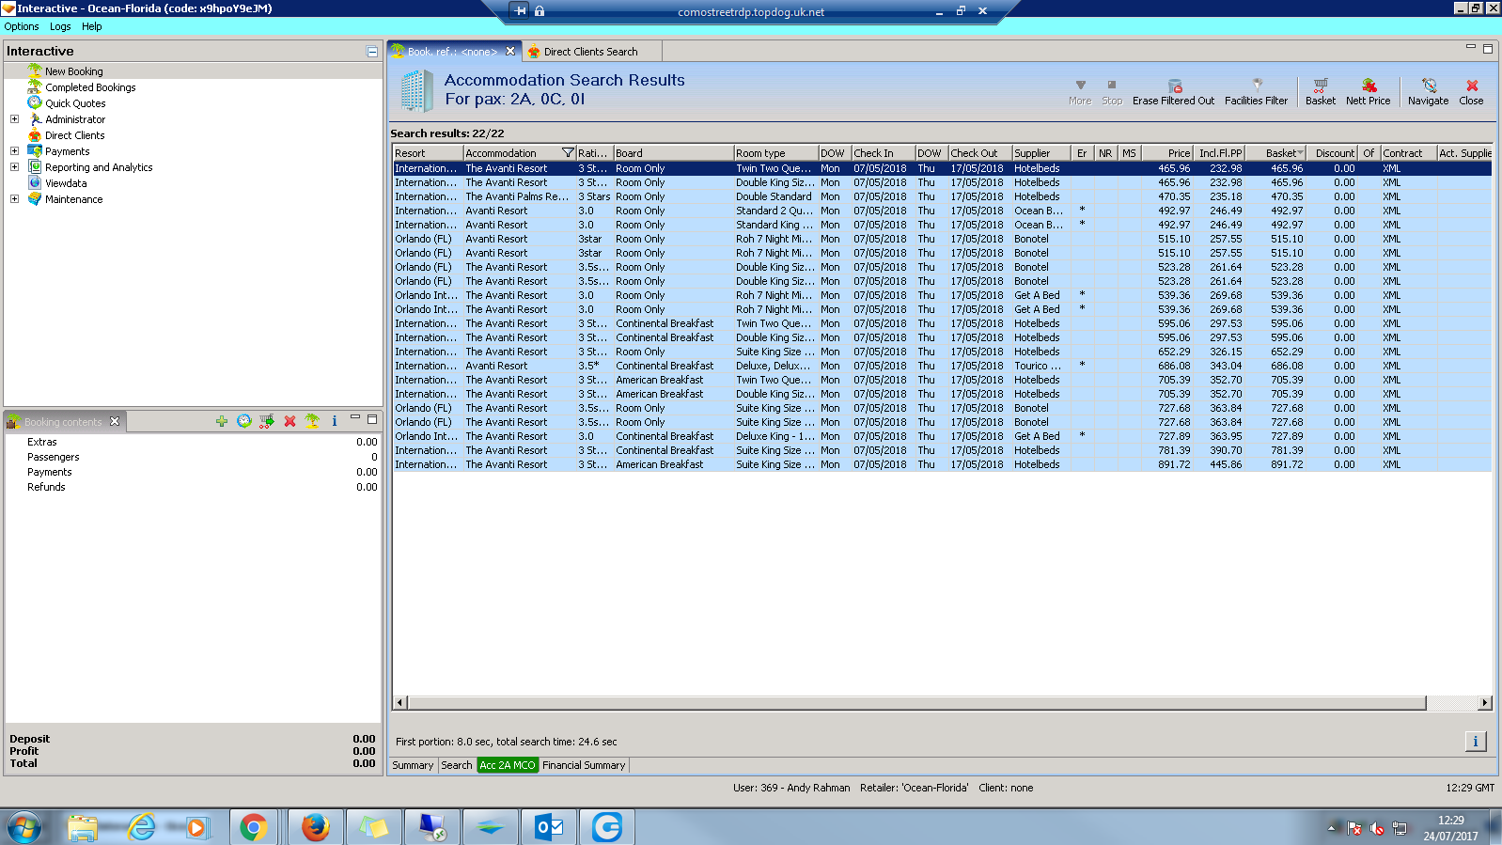Click the right scroll arrow of results table

tap(1485, 703)
